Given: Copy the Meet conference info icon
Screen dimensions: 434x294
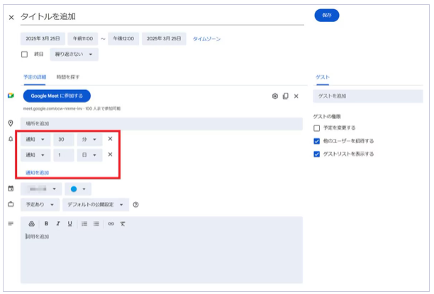Looking at the screenshot, I should click(x=285, y=96).
